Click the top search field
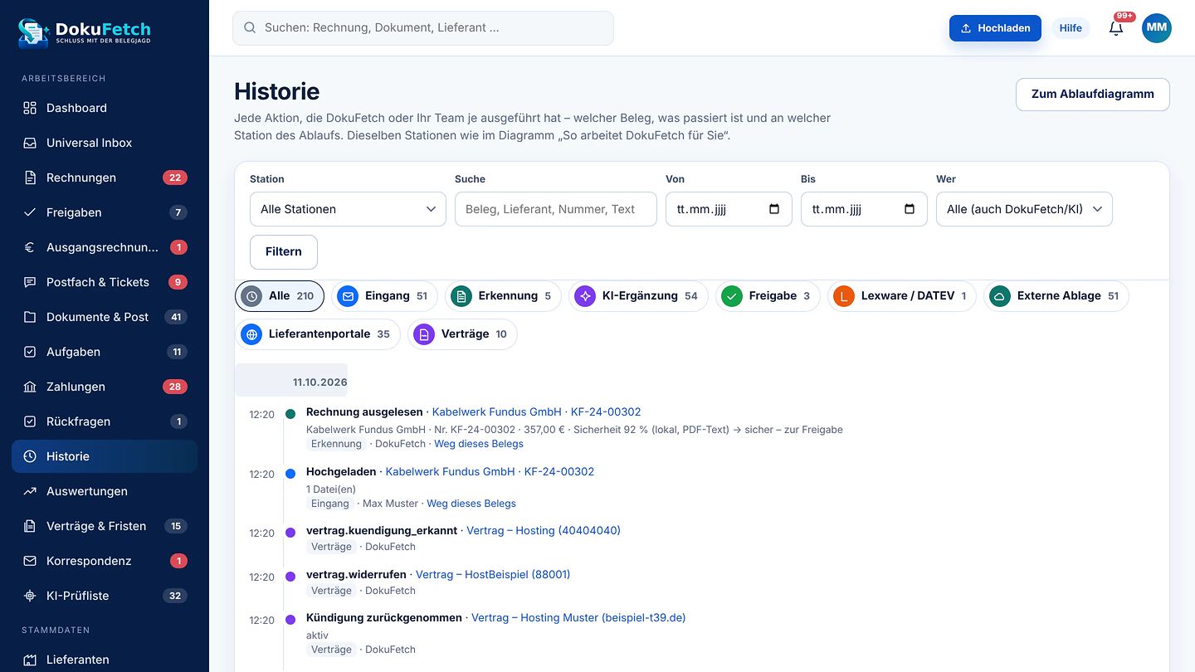The width and height of the screenshot is (1195, 672). [423, 28]
